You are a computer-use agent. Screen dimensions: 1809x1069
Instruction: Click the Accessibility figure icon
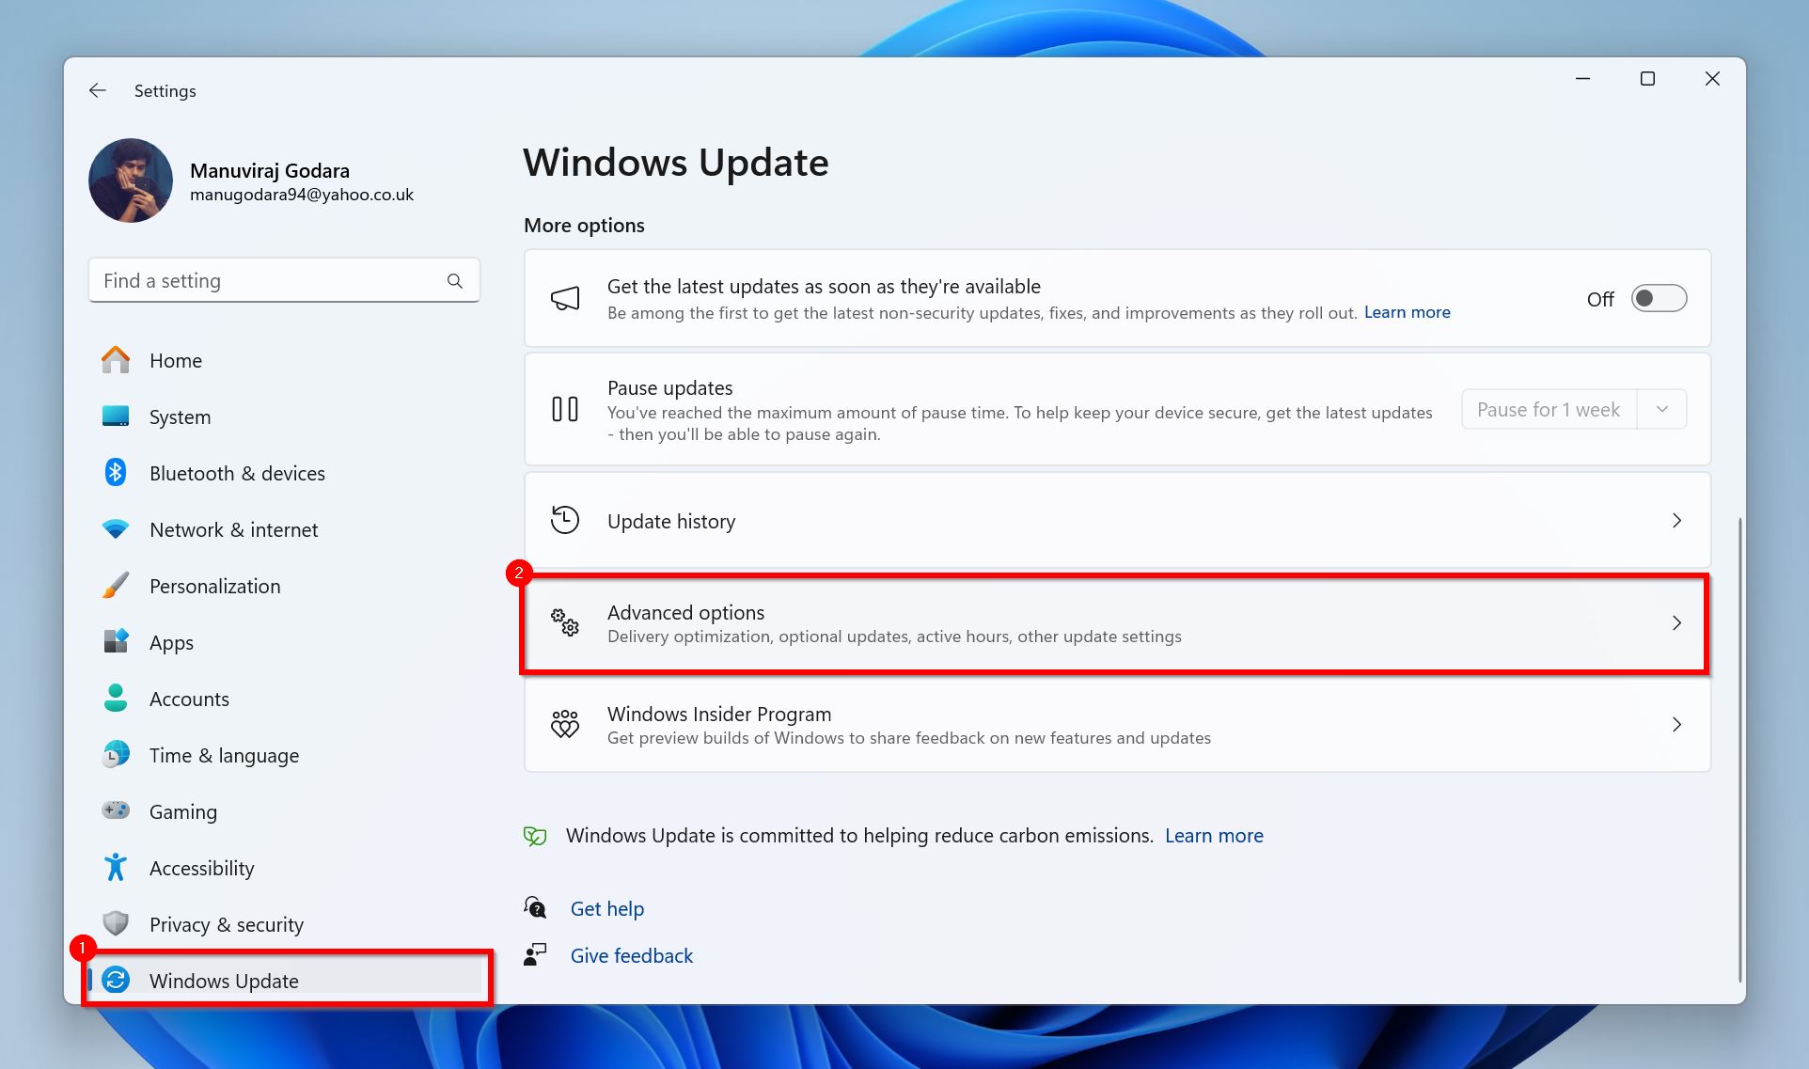click(x=116, y=867)
